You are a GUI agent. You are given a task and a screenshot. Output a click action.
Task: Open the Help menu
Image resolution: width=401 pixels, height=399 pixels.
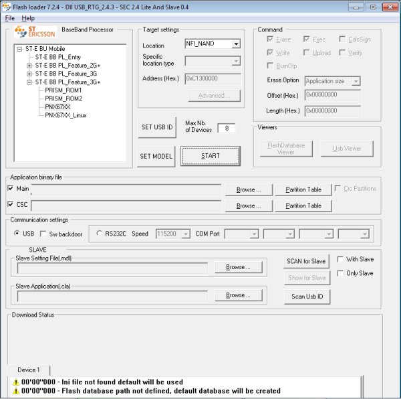click(x=28, y=18)
